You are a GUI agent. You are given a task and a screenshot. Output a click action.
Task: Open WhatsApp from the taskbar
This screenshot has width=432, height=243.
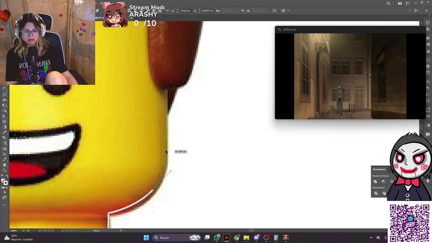pyautogui.click(x=217, y=238)
